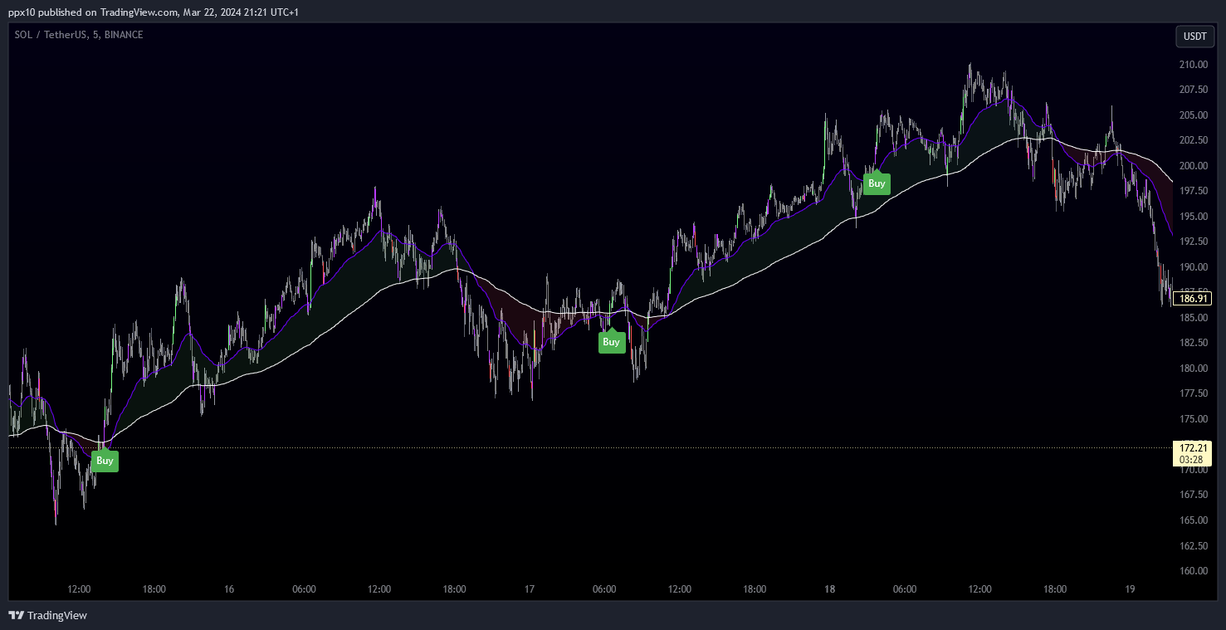Viewport: 1226px width, 630px height.
Task: Click the TradingView logo at the bottom
Action: click(x=47, y=615)
